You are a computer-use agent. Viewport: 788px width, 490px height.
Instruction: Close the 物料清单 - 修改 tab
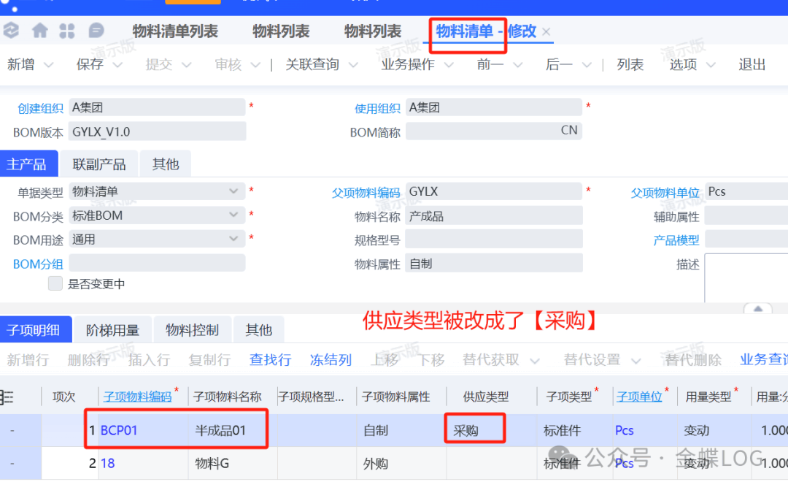coord(546,31)
